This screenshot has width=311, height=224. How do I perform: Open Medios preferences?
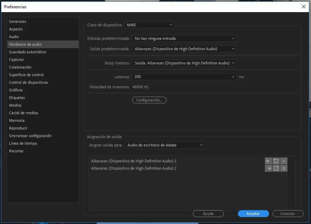pos(43,105)
